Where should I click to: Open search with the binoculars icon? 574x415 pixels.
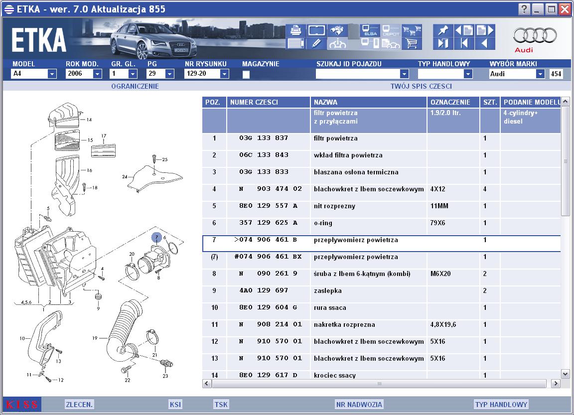pos(337,30)
